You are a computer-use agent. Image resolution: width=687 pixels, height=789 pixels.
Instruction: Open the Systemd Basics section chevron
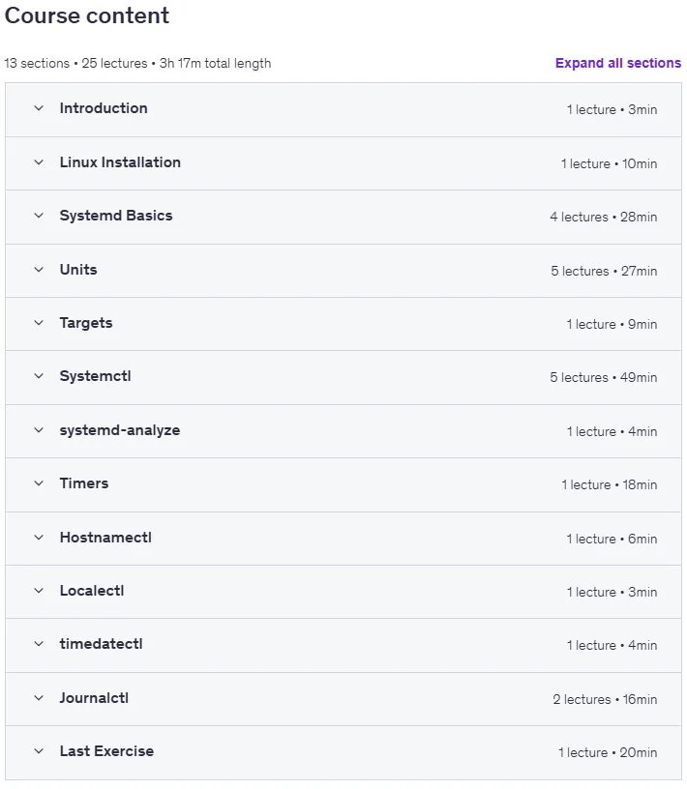point(39,216)
